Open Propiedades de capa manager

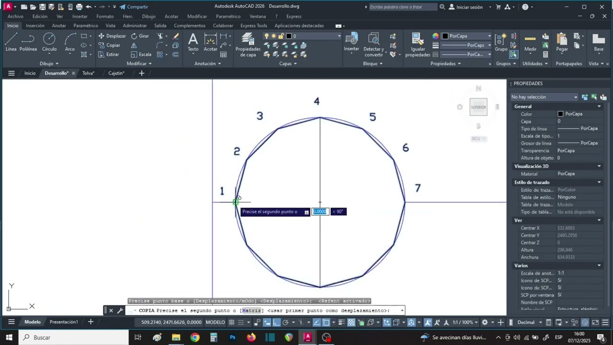click(248, 45)
